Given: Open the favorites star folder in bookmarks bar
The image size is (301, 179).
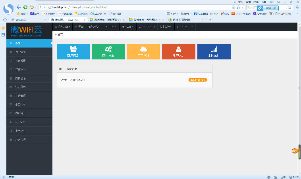Looking at the screenshot, I should point(22,13).
